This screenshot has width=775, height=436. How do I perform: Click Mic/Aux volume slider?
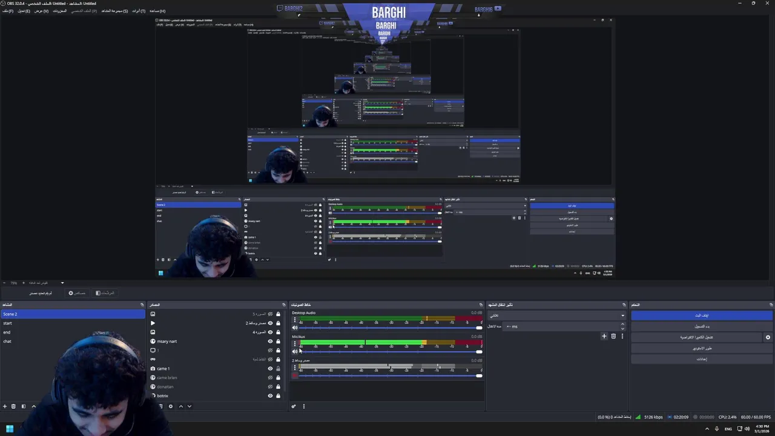pos(391,351)
